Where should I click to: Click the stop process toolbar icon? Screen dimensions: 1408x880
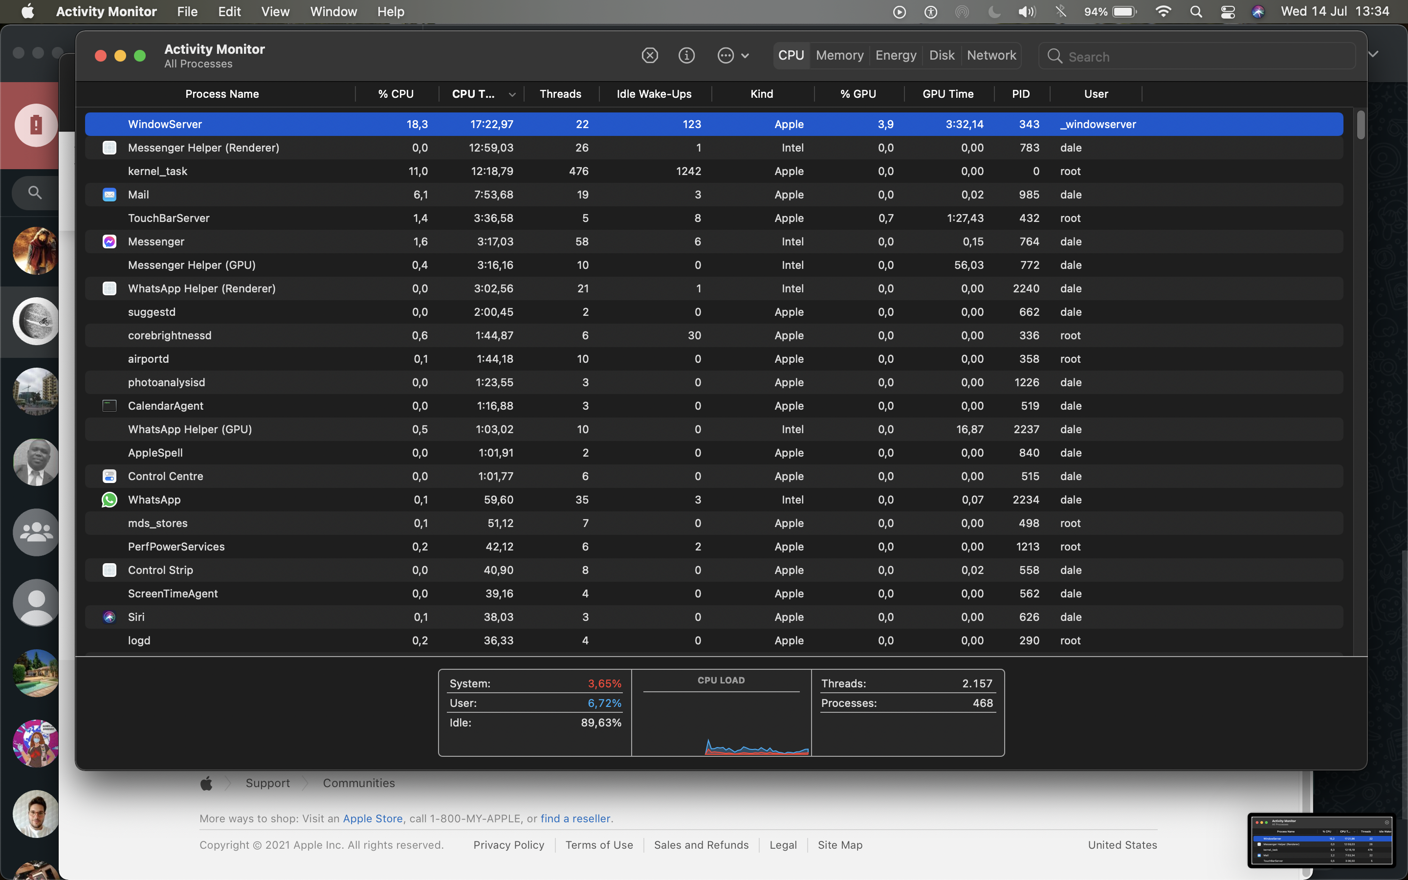click(650, 55)
